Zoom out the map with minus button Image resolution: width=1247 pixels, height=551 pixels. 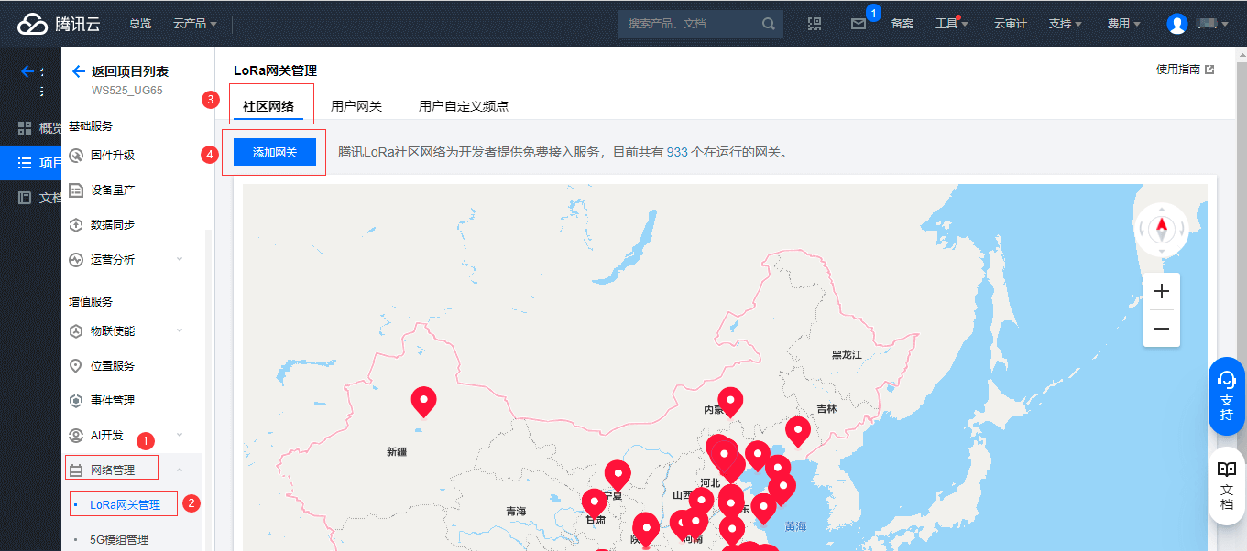point(1162,329)
